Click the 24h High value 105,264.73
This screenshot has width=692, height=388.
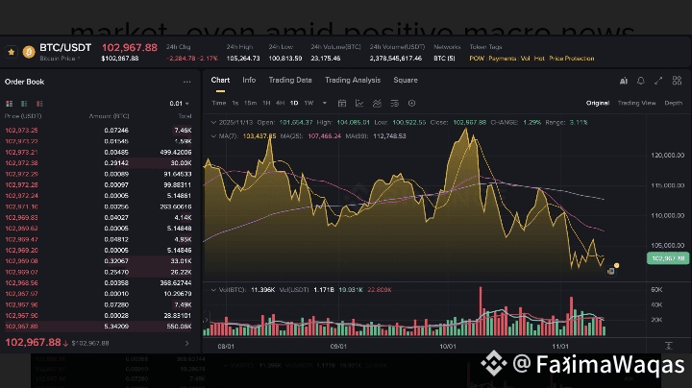click(243, 59)
